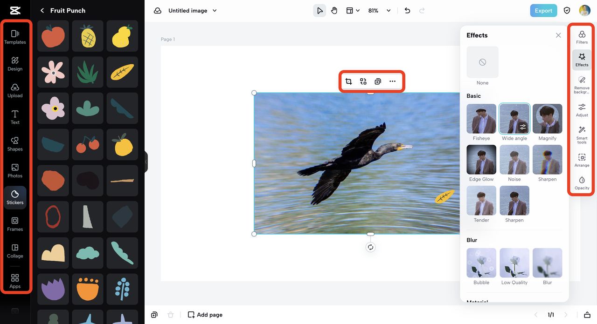Add the green plant sticker

point(88,72)
